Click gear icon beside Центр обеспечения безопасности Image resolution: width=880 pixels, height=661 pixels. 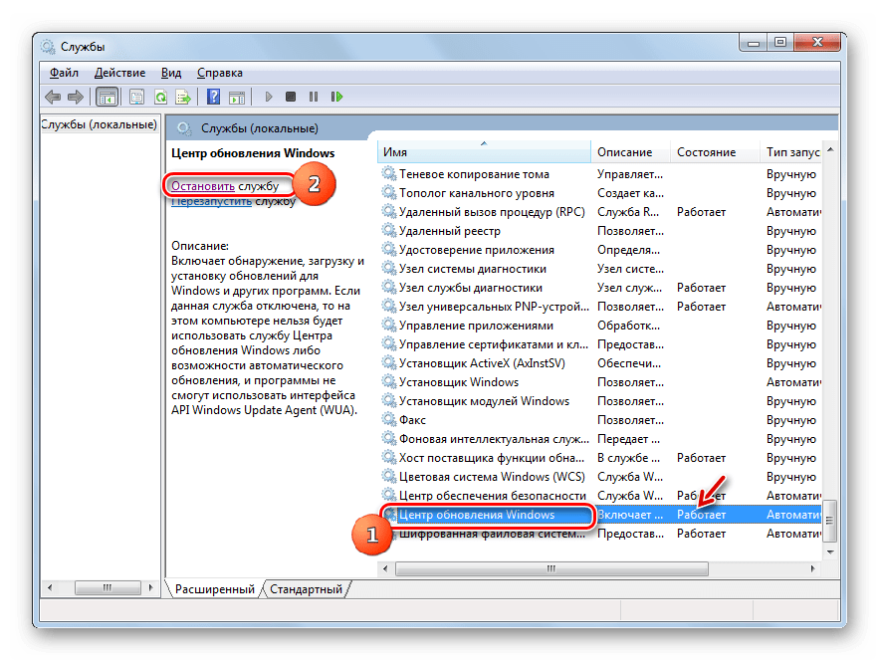point(389,495)
